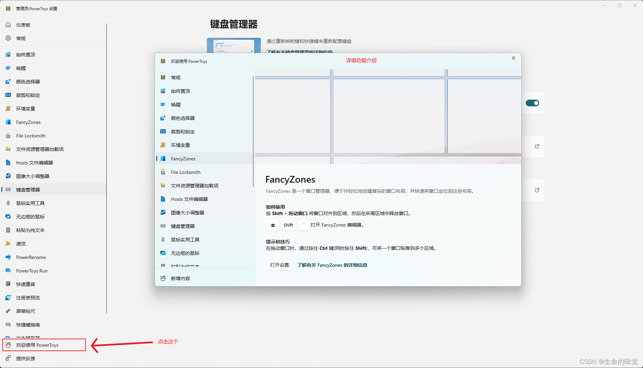Image resolution: width=643 pixels, height=368 pixels.
Task: Click 快捷键指南 icon in settings sidebar
Action: pyautogui.click(x=8, y=324)
